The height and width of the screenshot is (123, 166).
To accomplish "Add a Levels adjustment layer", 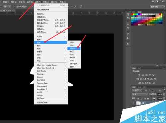I will pos(143,75).
